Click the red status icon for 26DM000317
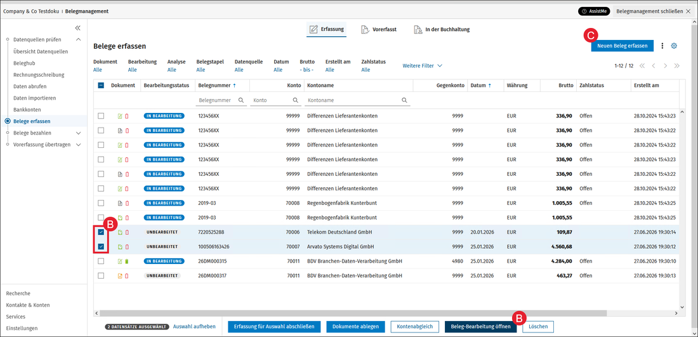Screen dimensions: 698x337 (127, 275)
